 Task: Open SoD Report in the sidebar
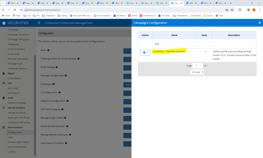tap(14, 93)
